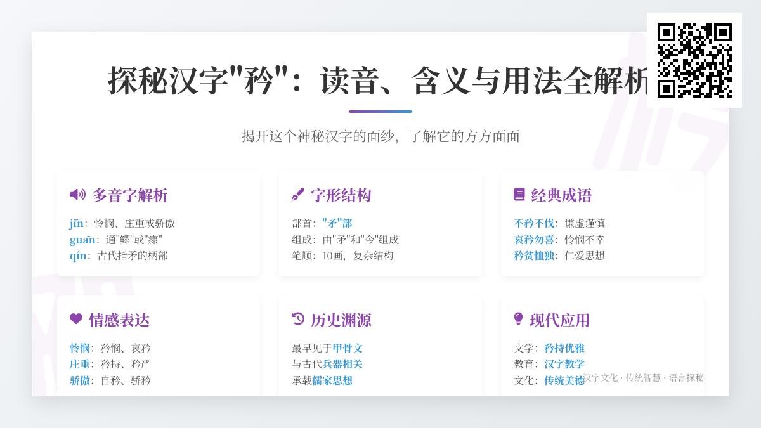Viewport: 761px width, 428px height.
Task: Click the highlighted word 甲骨文
Action: pos(348,348)
